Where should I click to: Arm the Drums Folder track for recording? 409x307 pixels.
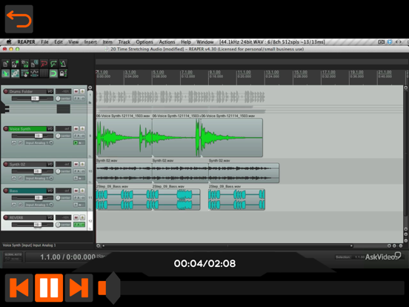tap(6, 91)
